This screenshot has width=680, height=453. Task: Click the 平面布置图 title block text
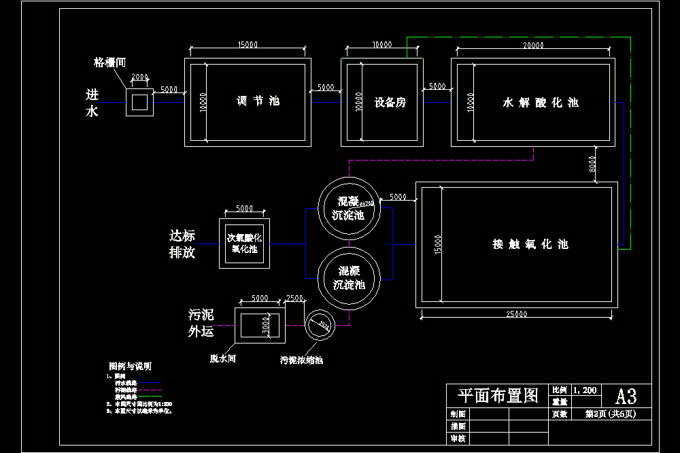tap(498, 396)
